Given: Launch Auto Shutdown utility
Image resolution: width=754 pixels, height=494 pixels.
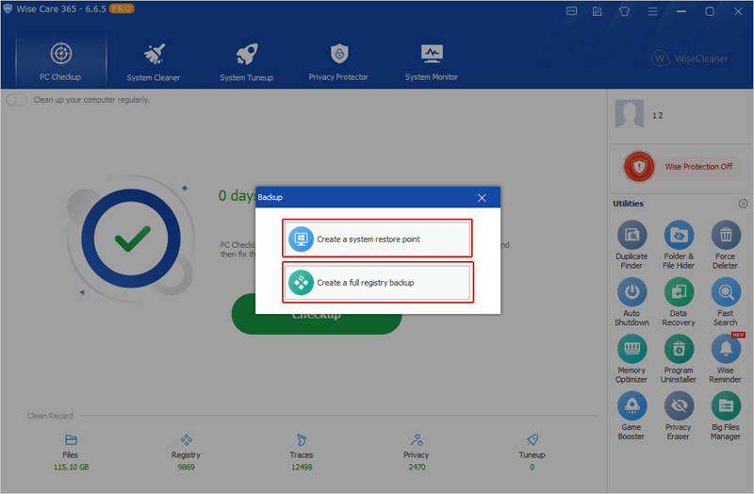Looking at the screenshot, I should (x=631, y=302).
